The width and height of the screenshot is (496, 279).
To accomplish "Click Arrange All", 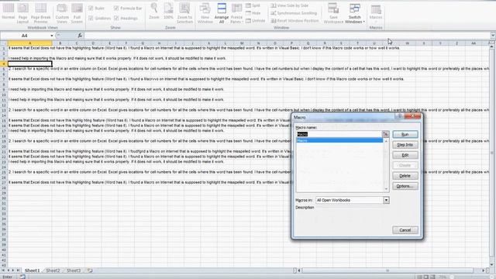I will click(222, 13).
